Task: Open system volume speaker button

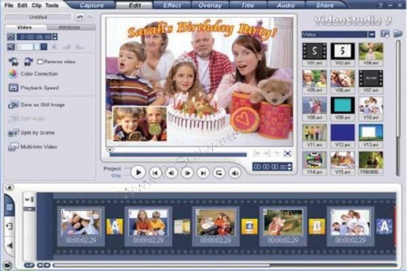Action: (x=235, y=173)
